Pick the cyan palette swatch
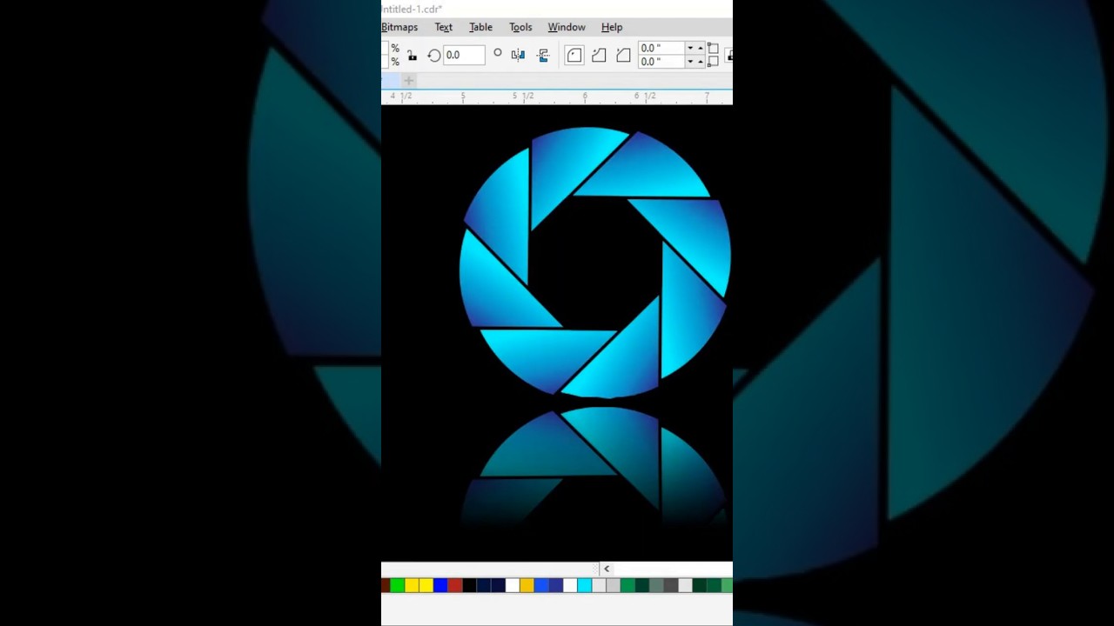1114x626 pixels. [584, 585]
